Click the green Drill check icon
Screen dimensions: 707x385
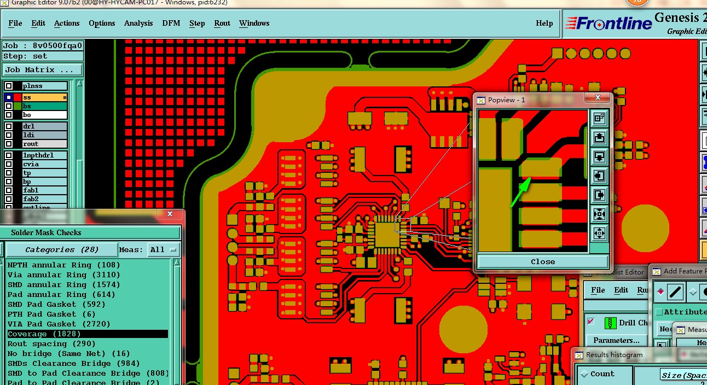tap(611, 323)
